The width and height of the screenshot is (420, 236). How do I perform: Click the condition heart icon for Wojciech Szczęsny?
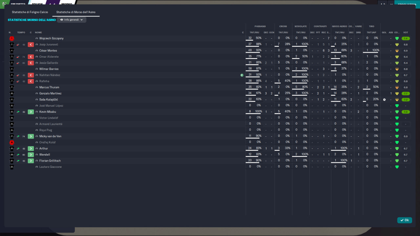[x=397, y=38]
